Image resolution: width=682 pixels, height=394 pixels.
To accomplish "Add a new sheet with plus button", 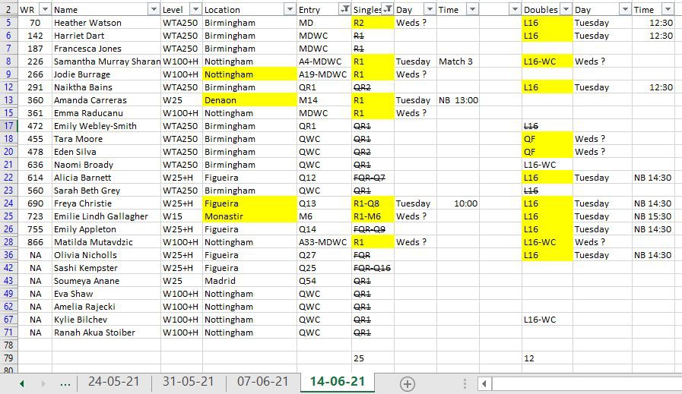I will pos(408,383).
